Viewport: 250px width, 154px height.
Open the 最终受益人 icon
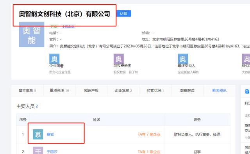183,59
